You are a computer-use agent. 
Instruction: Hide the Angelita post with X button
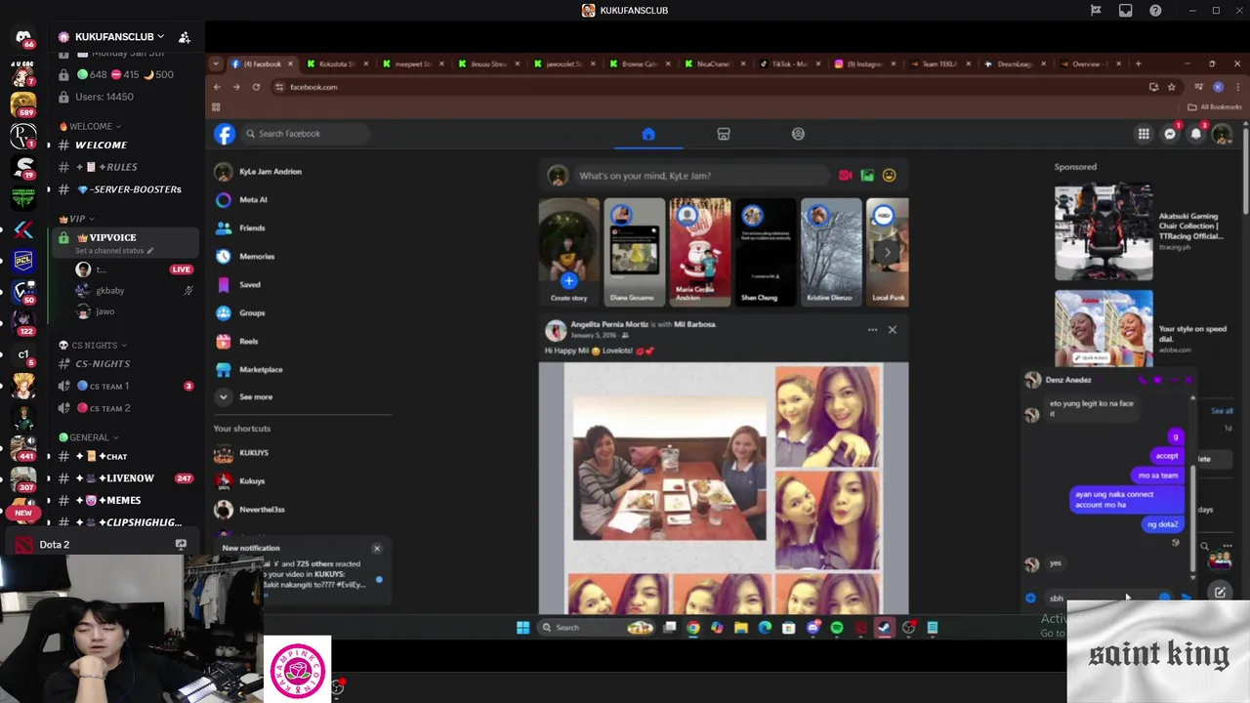(892, 330)
